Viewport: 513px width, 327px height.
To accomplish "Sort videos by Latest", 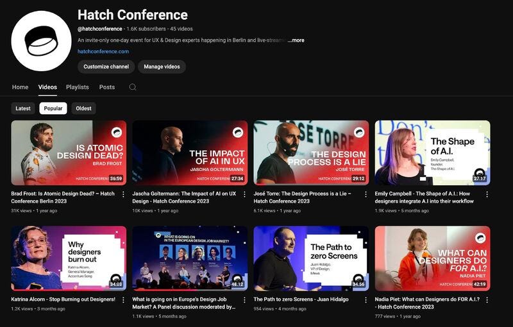I will tap(23, 108).
